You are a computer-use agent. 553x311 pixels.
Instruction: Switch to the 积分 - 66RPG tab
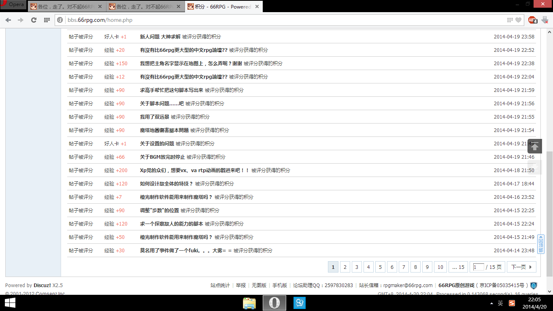[x=223, y=6]
